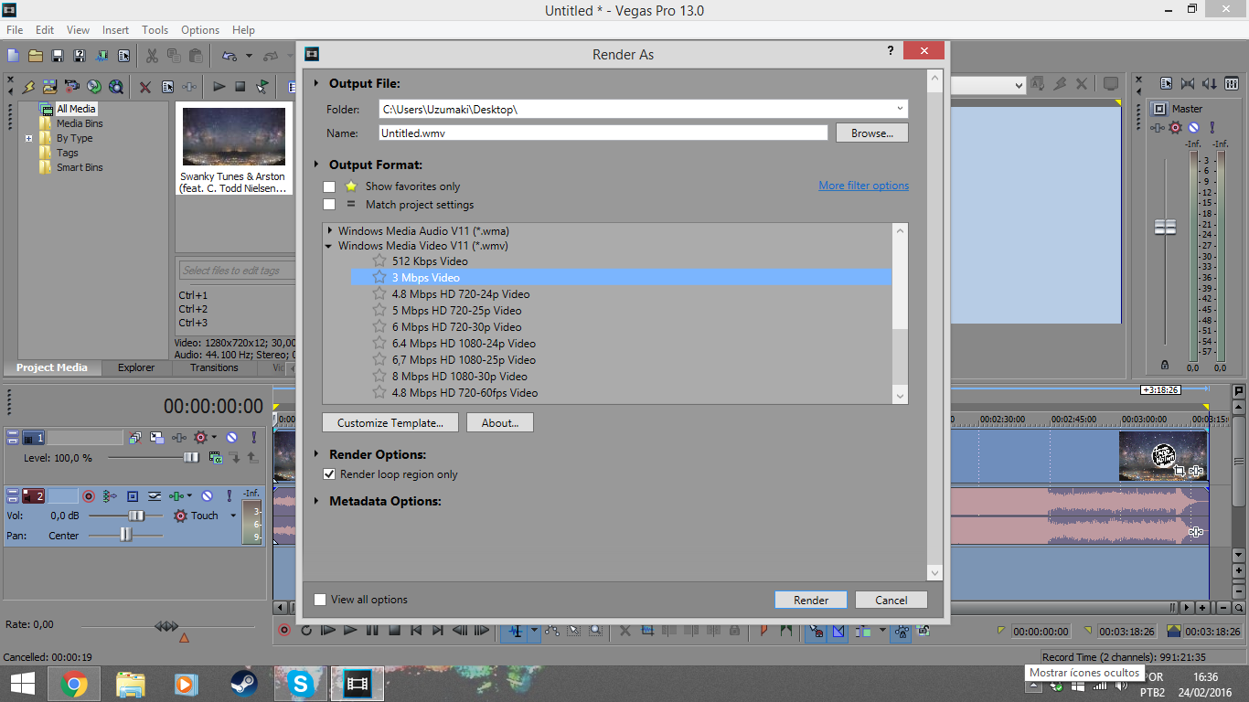Click Loop Playback icon in transport
Screen dimensions: 1249x702
click(x=306, y=630)
